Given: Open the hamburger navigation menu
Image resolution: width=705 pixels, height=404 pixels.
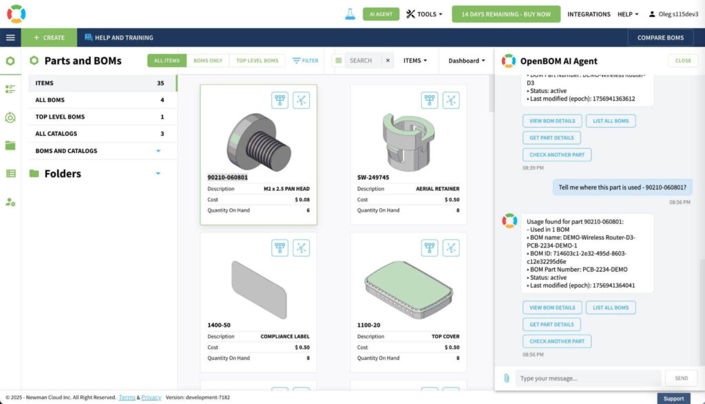Looking at the screenshot, I should 10,37.
